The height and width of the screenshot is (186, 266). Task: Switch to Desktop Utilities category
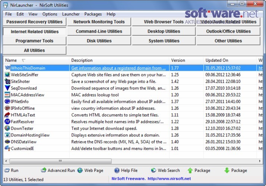pyautogui.click(x=164, y=31)
